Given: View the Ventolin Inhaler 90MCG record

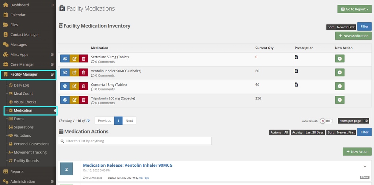Looking at the screenshot, I should [x=65, y=72].
